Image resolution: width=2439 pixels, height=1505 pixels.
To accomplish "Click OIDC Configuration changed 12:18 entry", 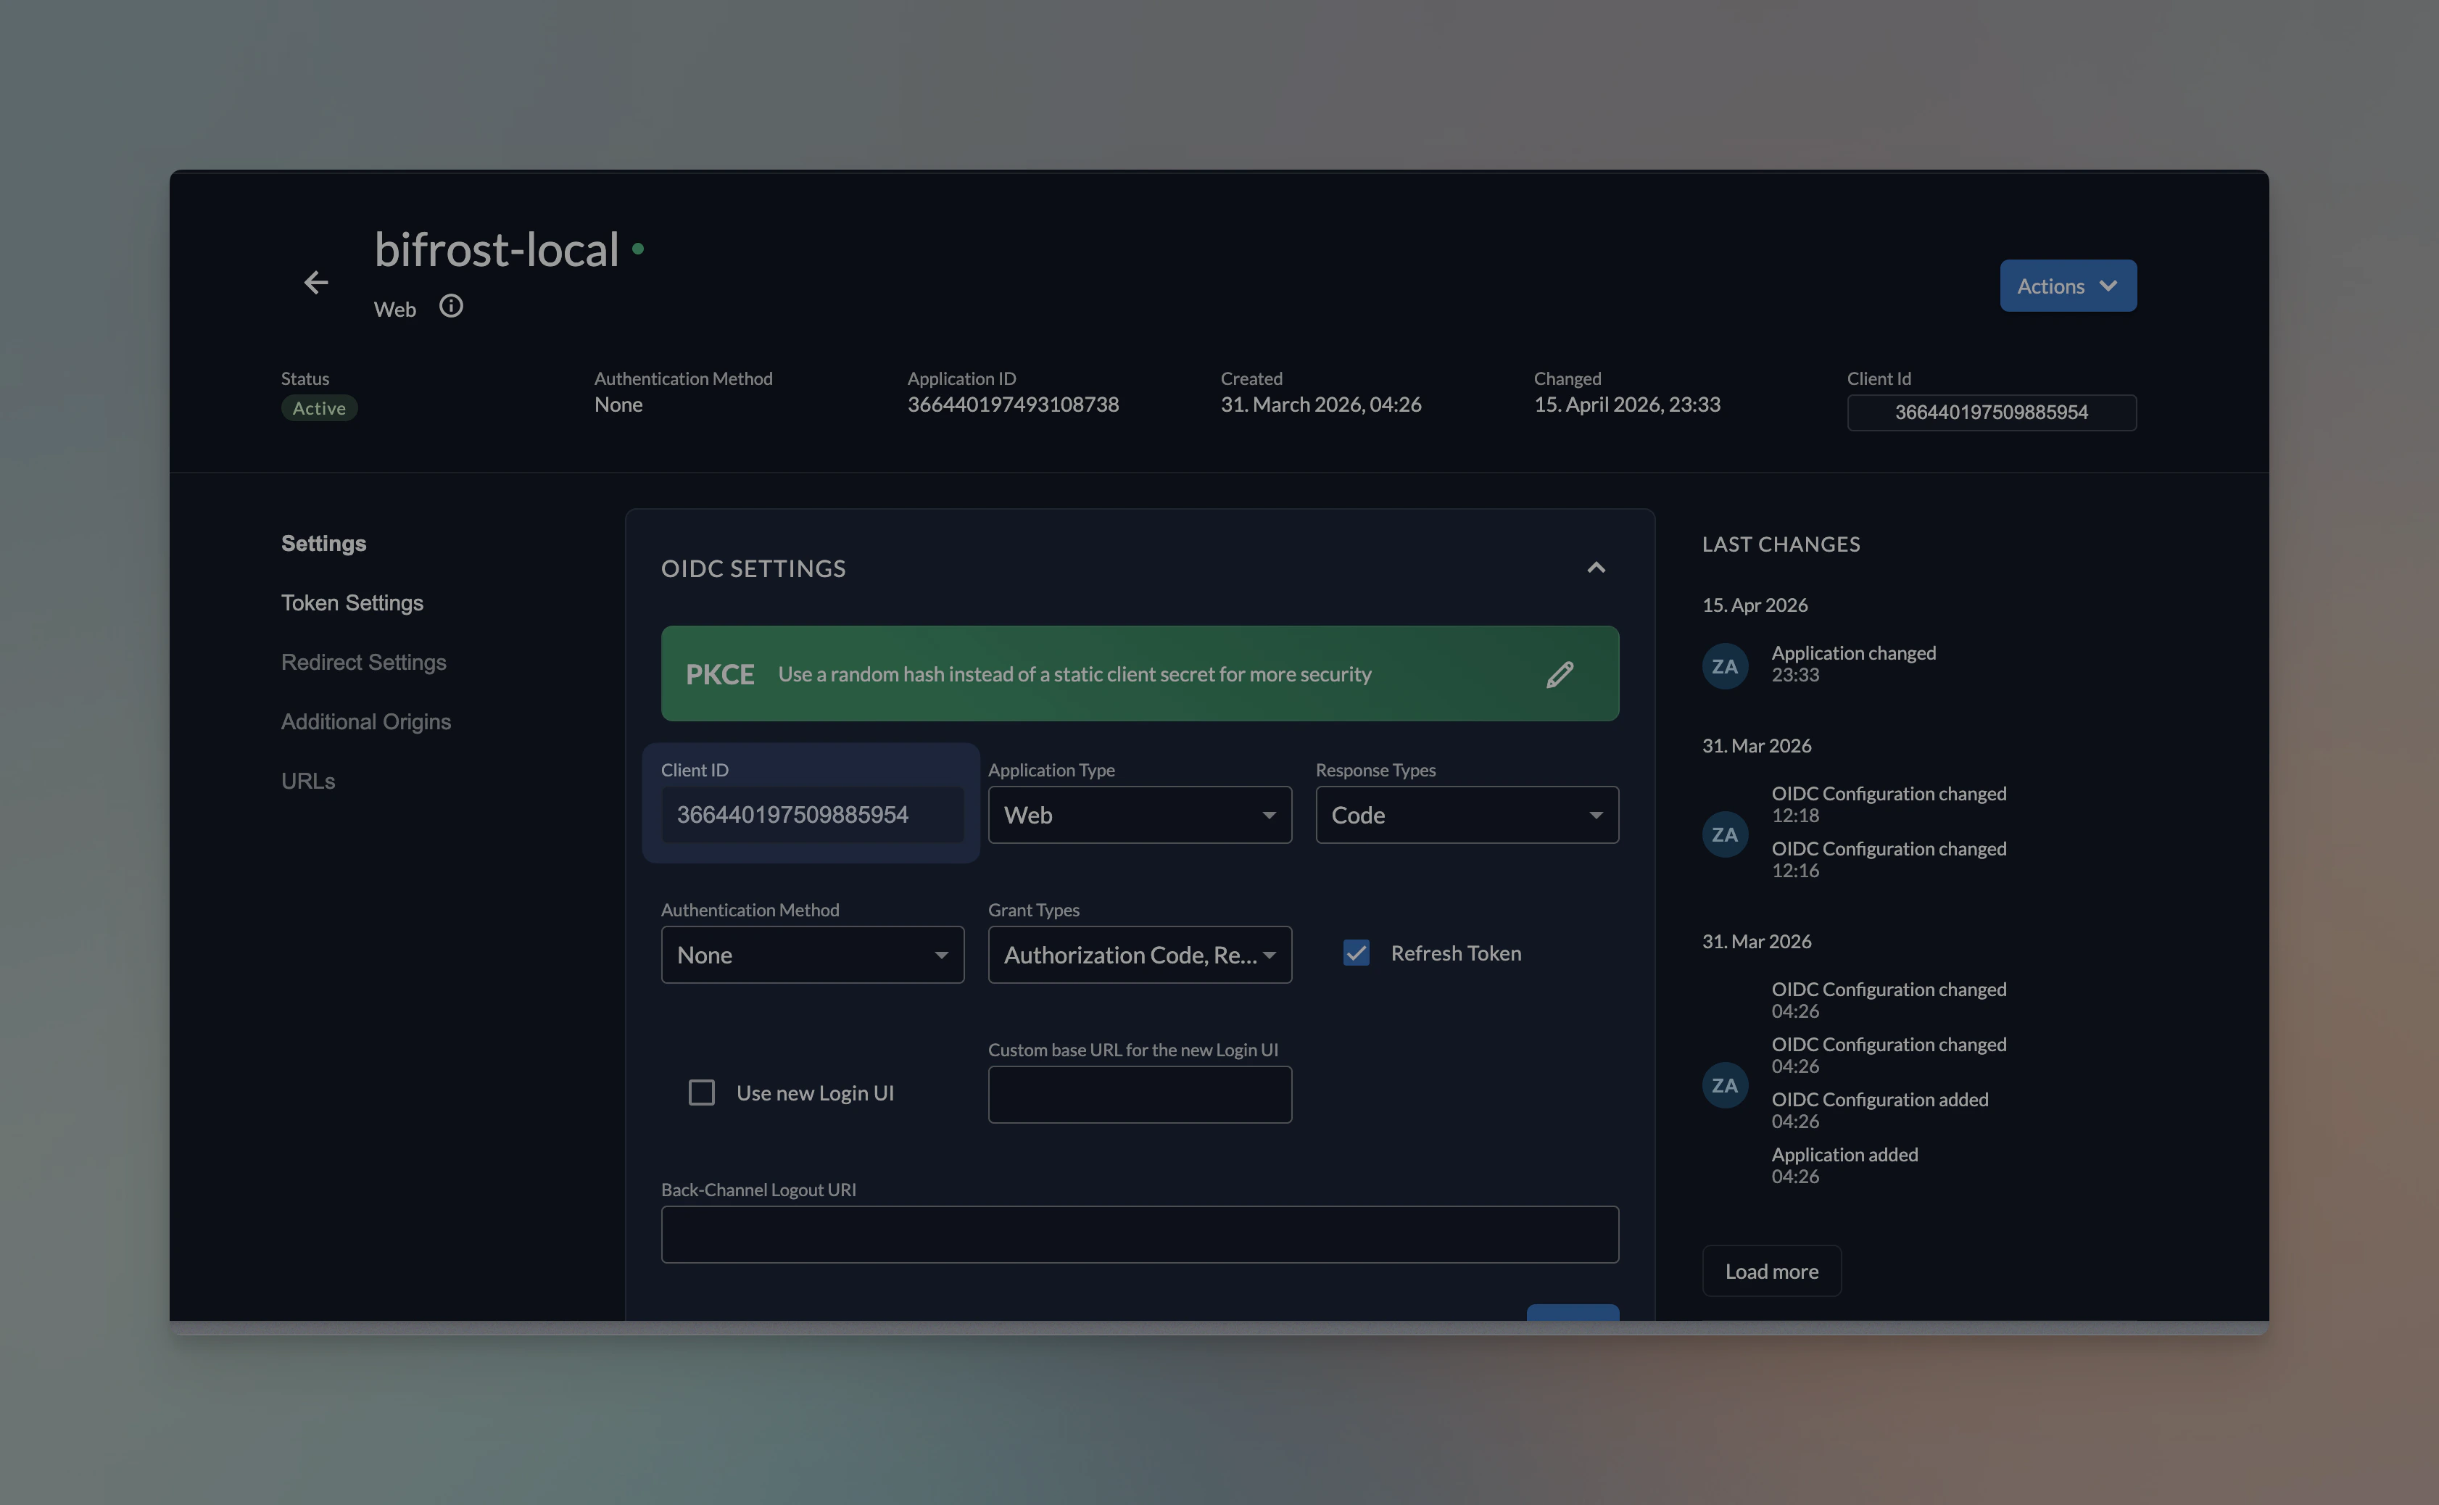I will 1889,804.
